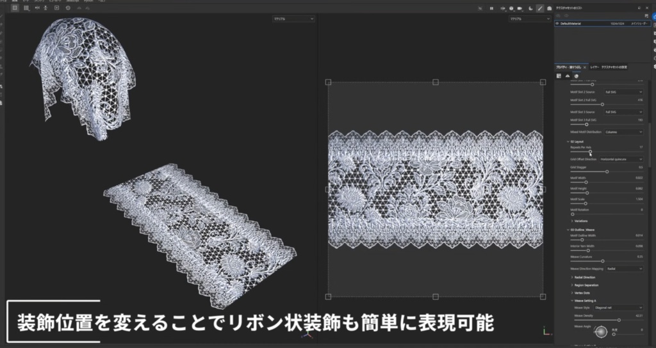The width and height of the screenshot is (656, 348).
Task: Click the blue export icon in right sidebar
Action: point(654,17)
